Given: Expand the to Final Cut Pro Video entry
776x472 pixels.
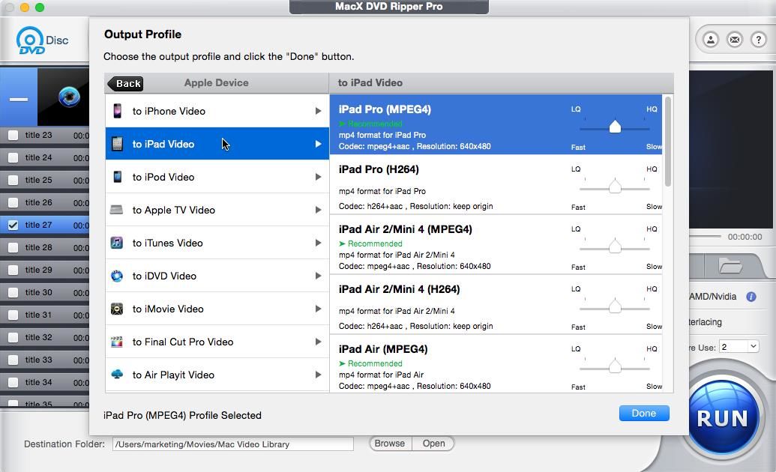Looking at the screenshot, I should (x=216, y=342).
